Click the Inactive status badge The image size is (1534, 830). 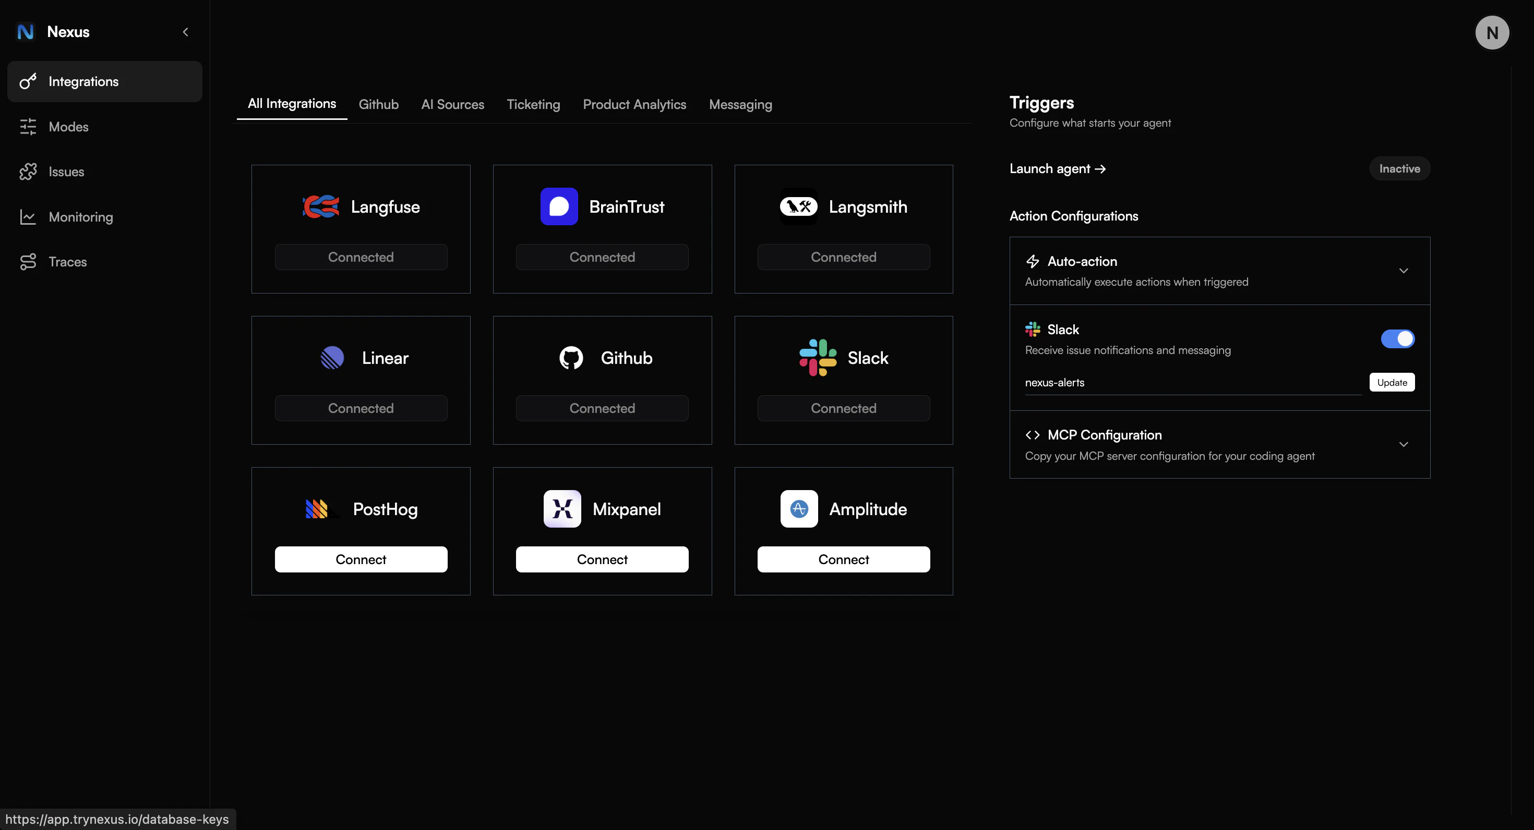(1400, 168)
